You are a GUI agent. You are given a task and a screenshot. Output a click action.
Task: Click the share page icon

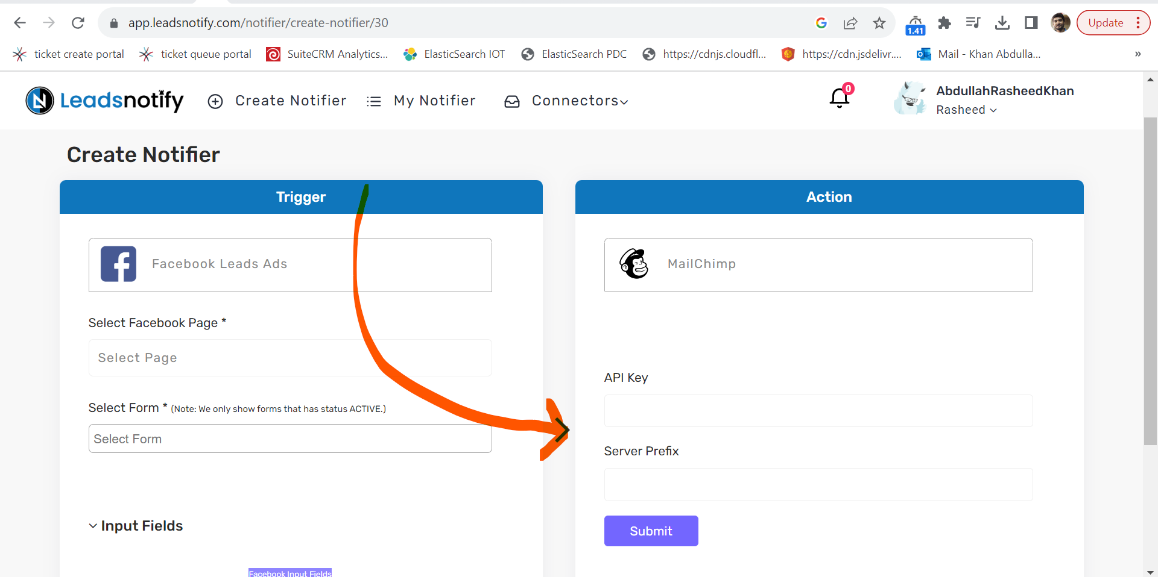pos(850,23)
